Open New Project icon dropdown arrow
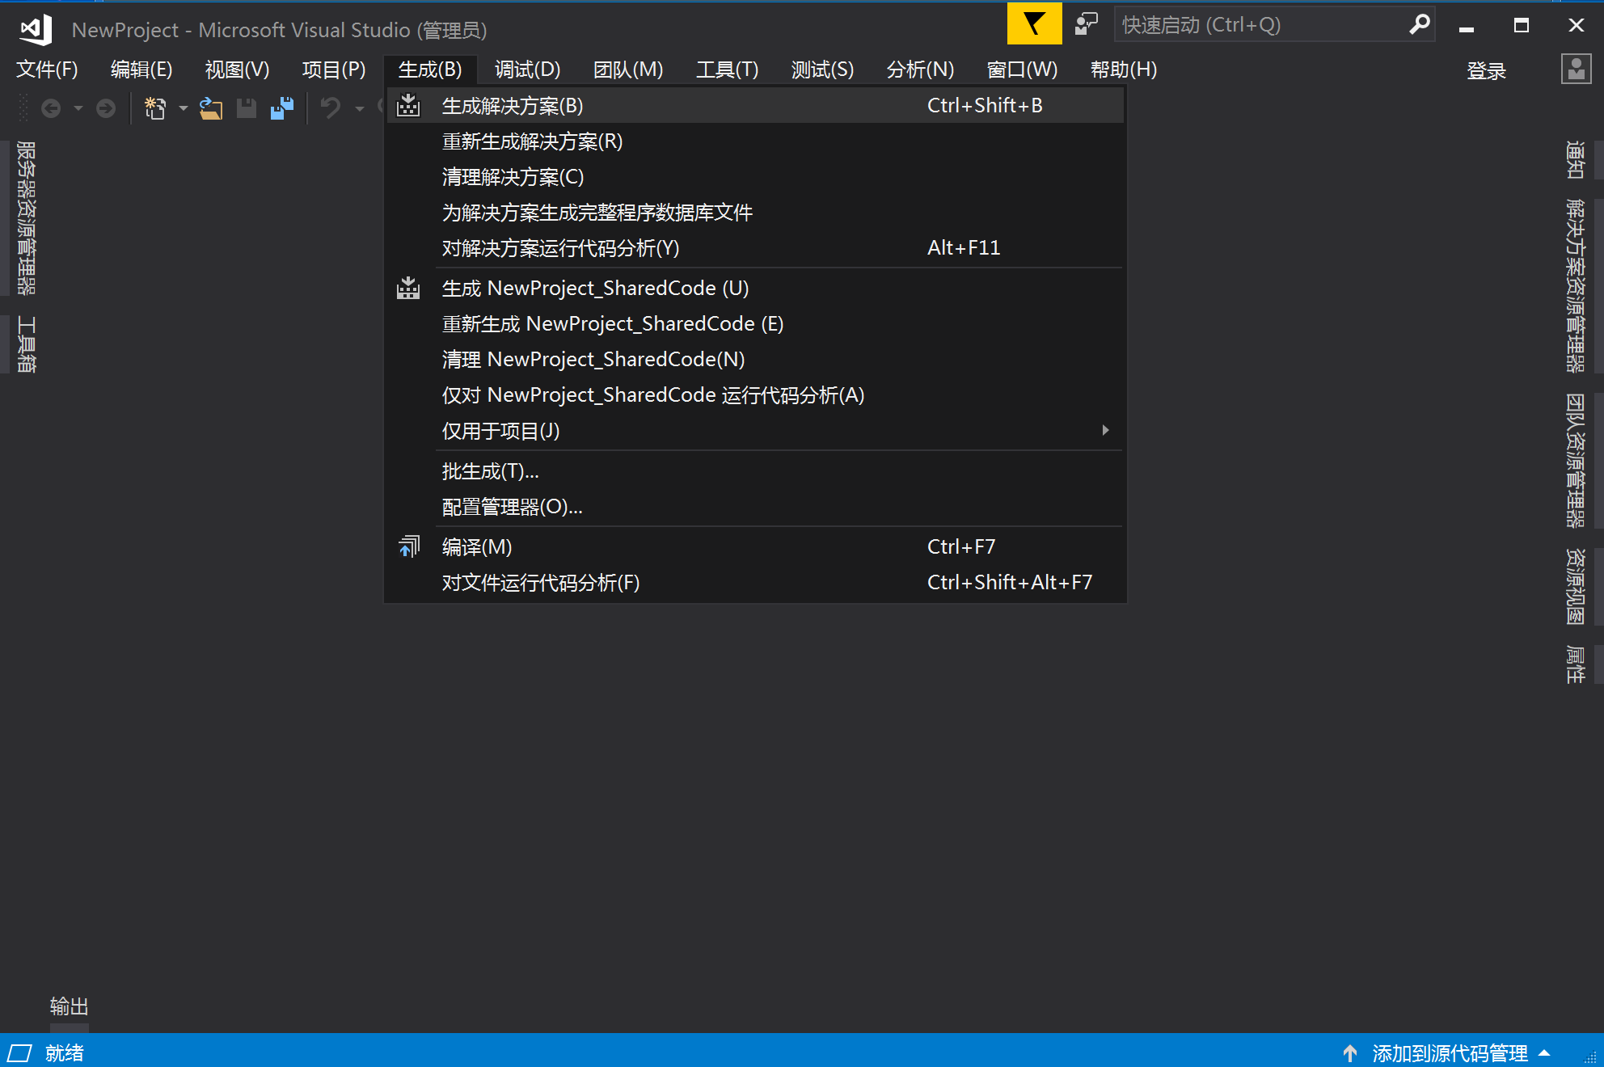This screenshot has height=1067, width=1604. (184, 108)
